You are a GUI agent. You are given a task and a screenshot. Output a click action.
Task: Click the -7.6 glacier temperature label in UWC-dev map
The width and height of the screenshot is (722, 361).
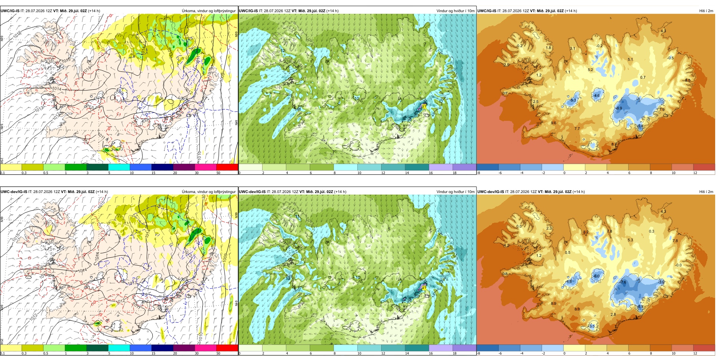coord(622,282)
